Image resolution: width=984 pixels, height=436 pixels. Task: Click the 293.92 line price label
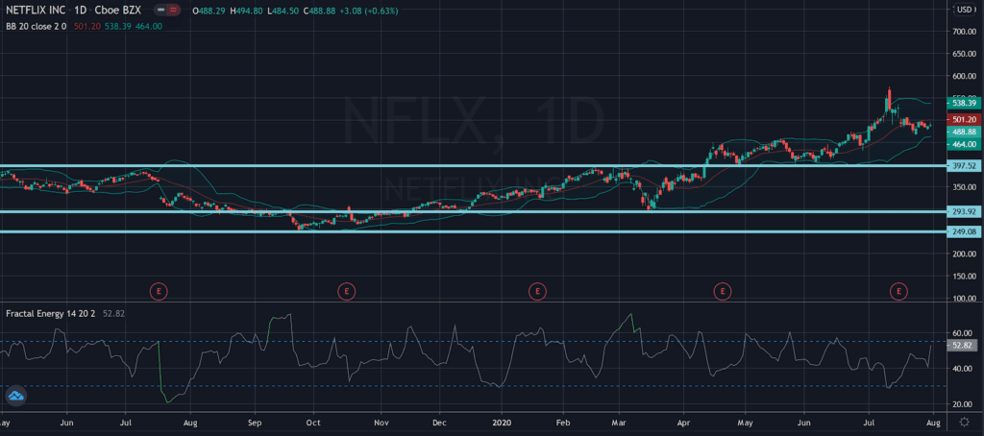click(964, 212)
